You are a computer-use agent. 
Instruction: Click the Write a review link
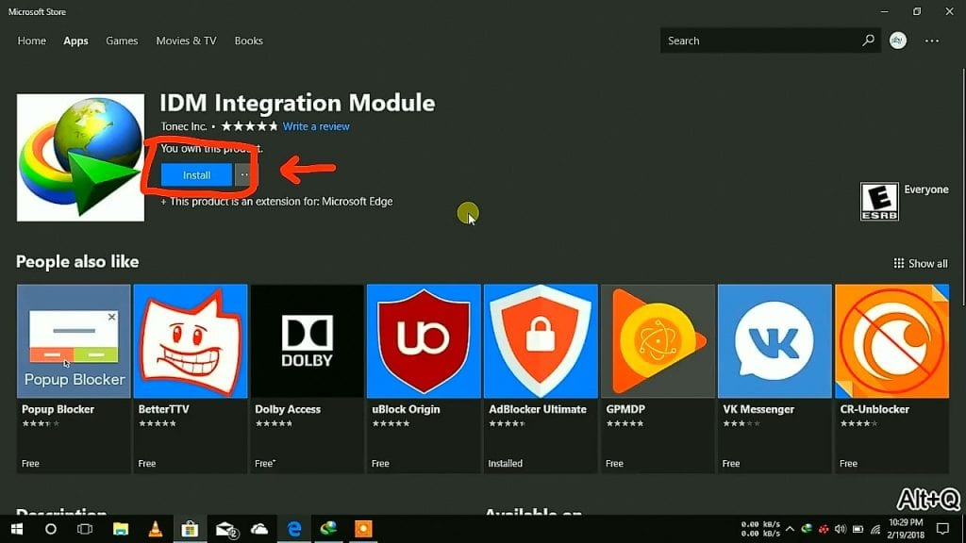(x=317, y=125)
